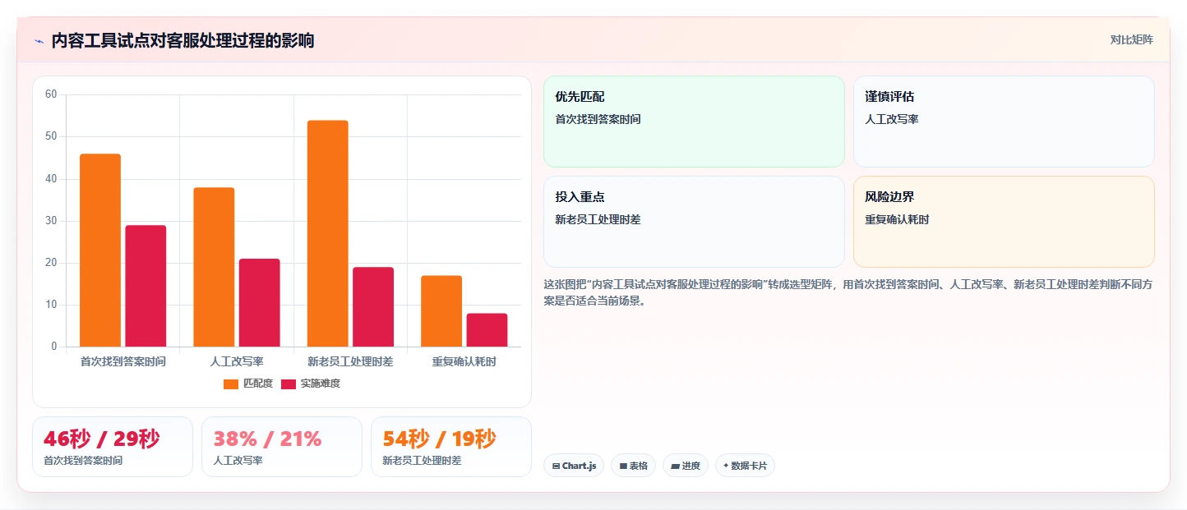Click the y-axis value 30
Image resolution: width=1187 pixels, height=510 pixels.
click(x=51, y=221)
